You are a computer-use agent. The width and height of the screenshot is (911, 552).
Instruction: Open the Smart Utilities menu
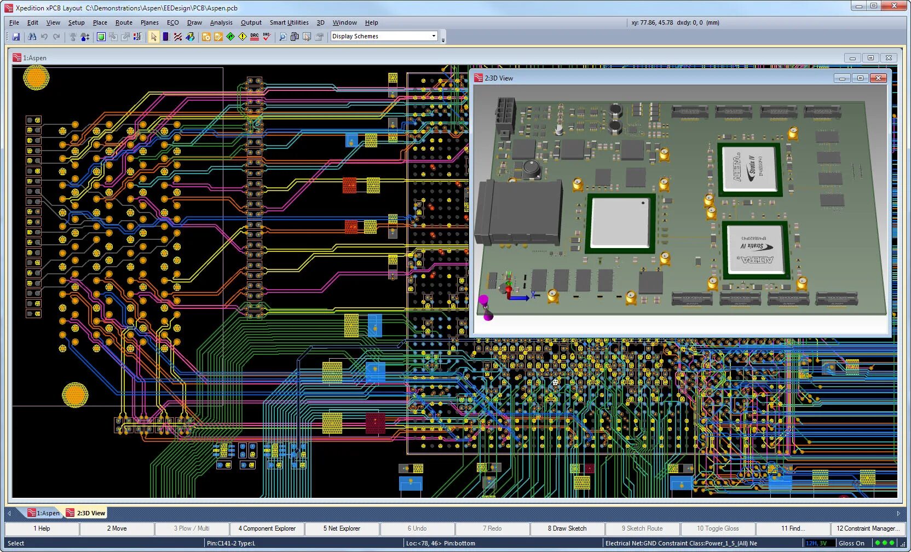[x=289, y=22]
